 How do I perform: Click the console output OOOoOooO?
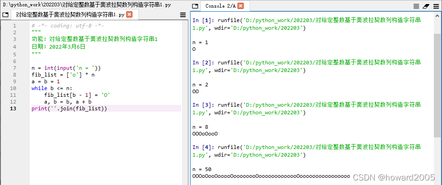coord(205,134)
